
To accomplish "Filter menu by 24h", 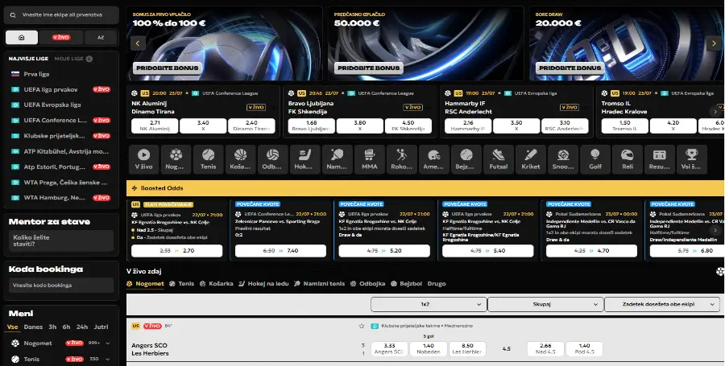I will tap(82, 327).
